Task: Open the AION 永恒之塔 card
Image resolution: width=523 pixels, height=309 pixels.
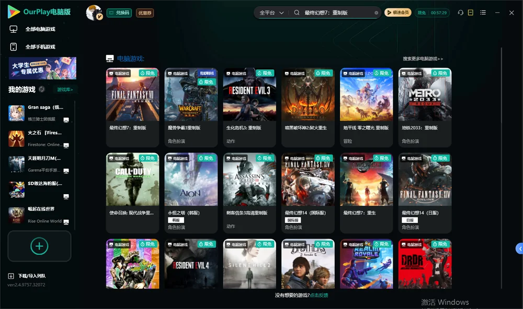Action: tap(191, 193)
